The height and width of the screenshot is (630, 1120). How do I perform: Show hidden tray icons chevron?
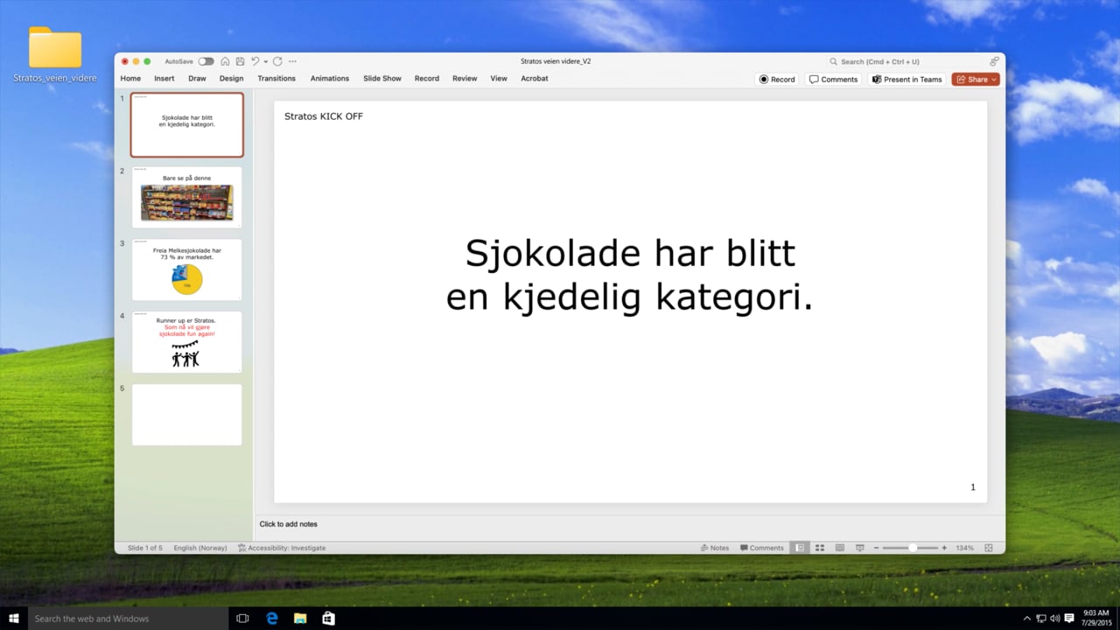pos(1027,619)
